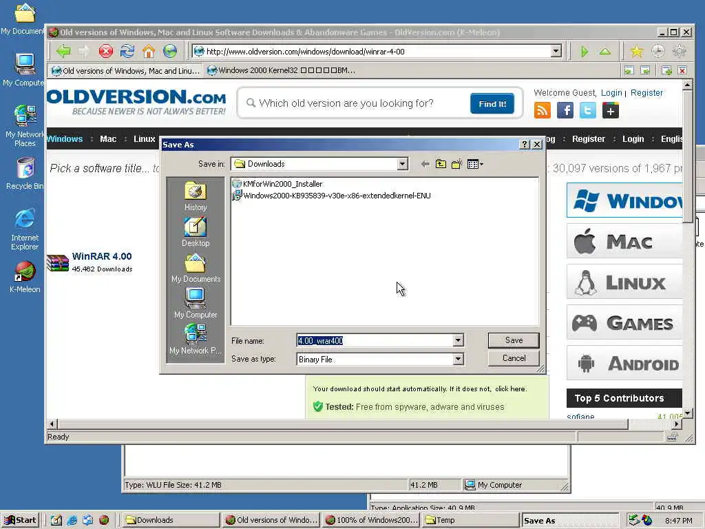Viewport: 705px width, 529px height.
Task: Select the Windows2000-KB935839 extendedkernel file
Action: 331,195
